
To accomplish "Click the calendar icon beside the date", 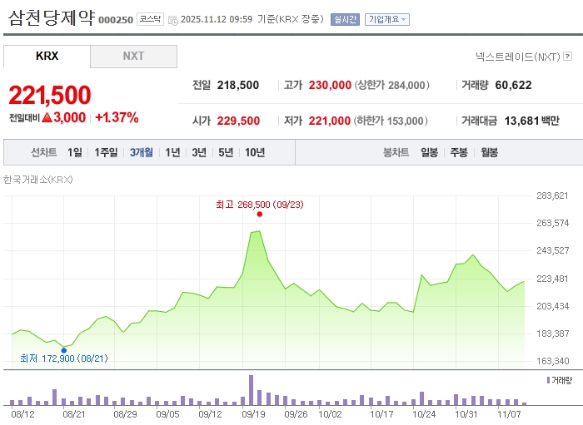I will [x=172, y=20].
